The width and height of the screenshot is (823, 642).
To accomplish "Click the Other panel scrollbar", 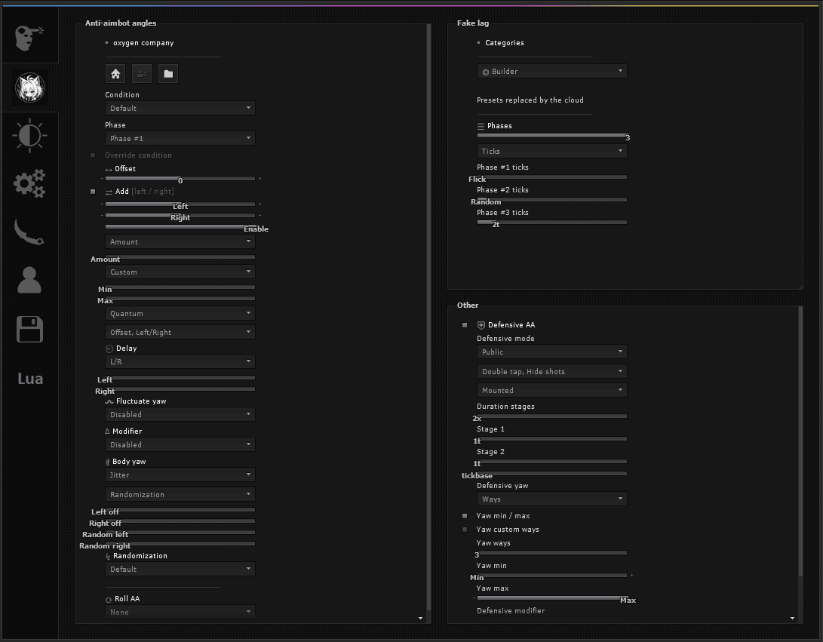I will [x=800, y=441].
